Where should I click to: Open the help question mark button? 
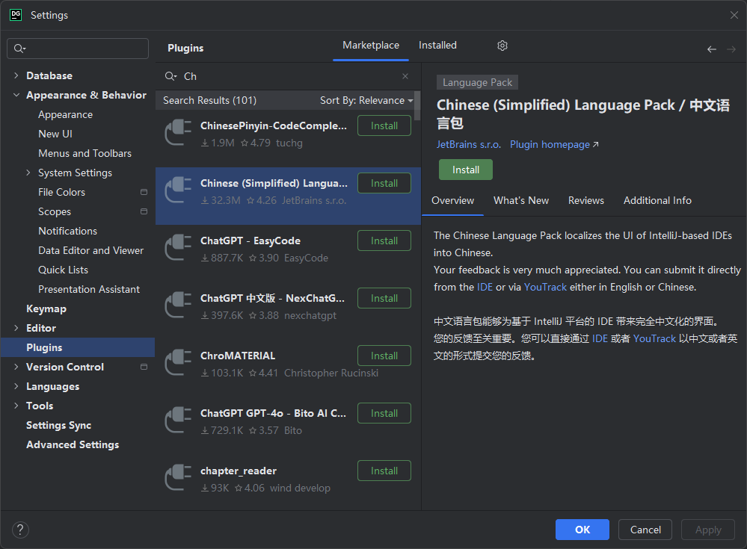click(x=20, y=530)
